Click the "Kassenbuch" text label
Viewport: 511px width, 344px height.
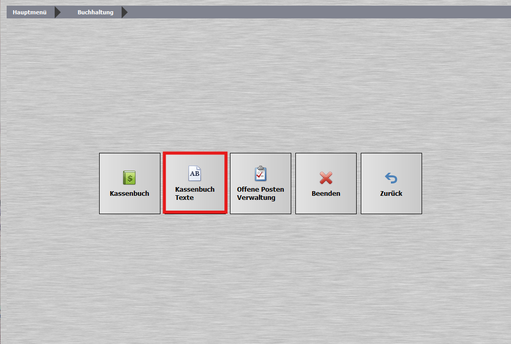point(129,194)
